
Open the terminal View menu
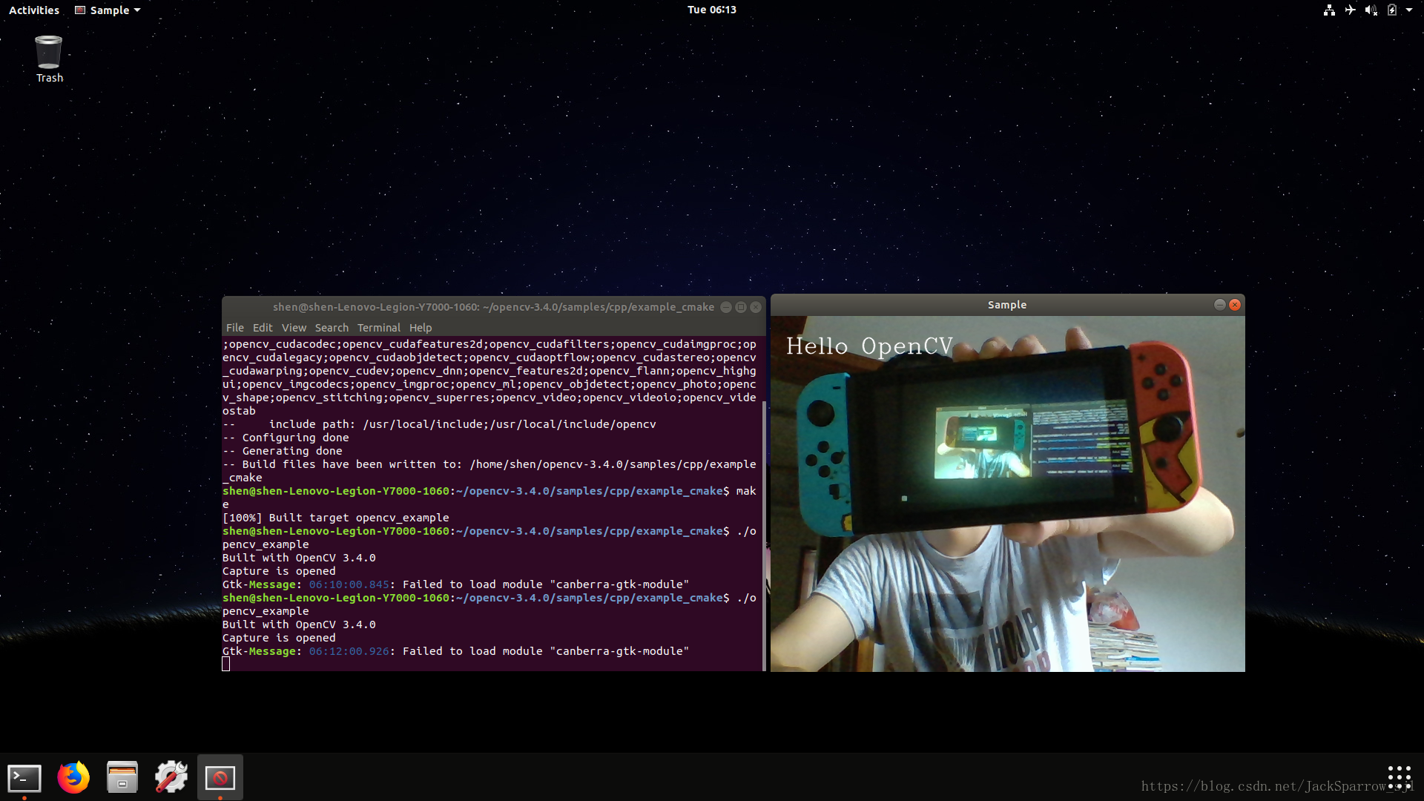point(294,328)
